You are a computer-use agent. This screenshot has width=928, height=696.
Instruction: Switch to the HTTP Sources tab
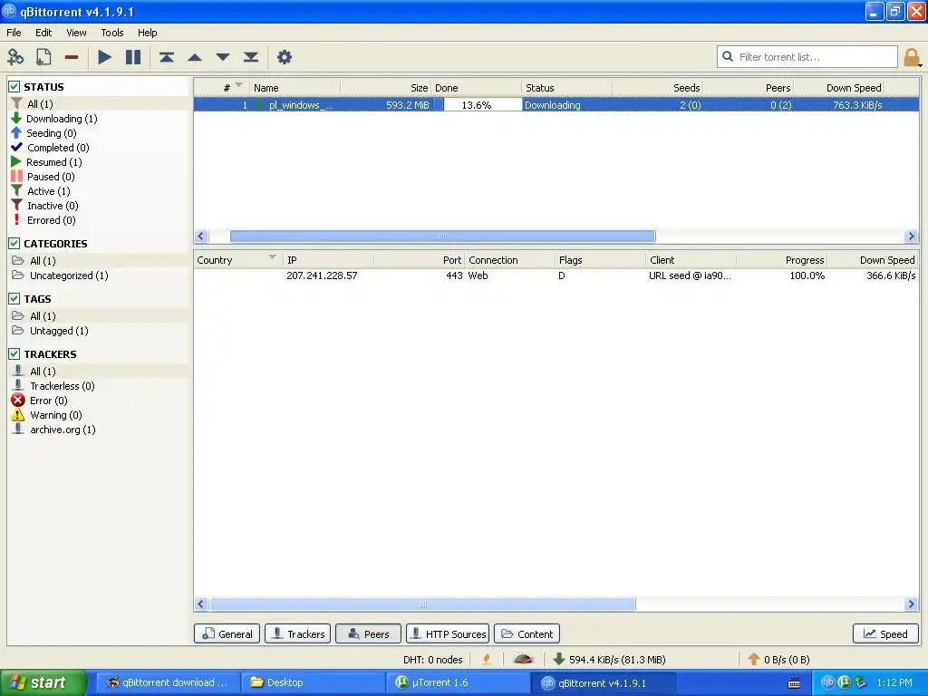[x=448, y=633]
